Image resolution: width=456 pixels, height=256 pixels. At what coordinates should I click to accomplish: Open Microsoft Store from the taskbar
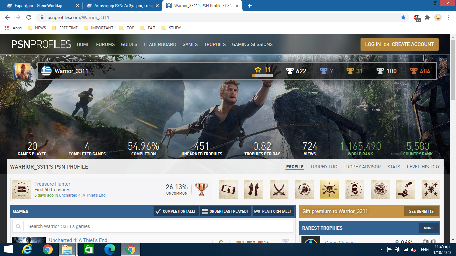(89, 249)
